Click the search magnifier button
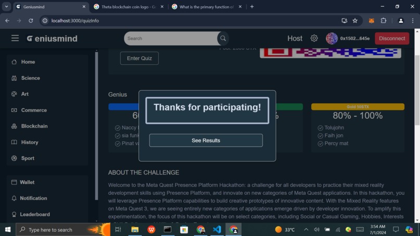Screen dimensions: 420x236 click(223, 39)
